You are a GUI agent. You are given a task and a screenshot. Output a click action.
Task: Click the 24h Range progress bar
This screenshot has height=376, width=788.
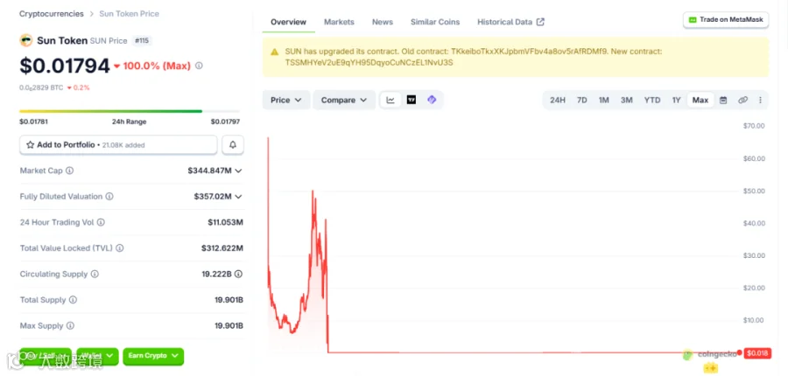pos(130,111)
